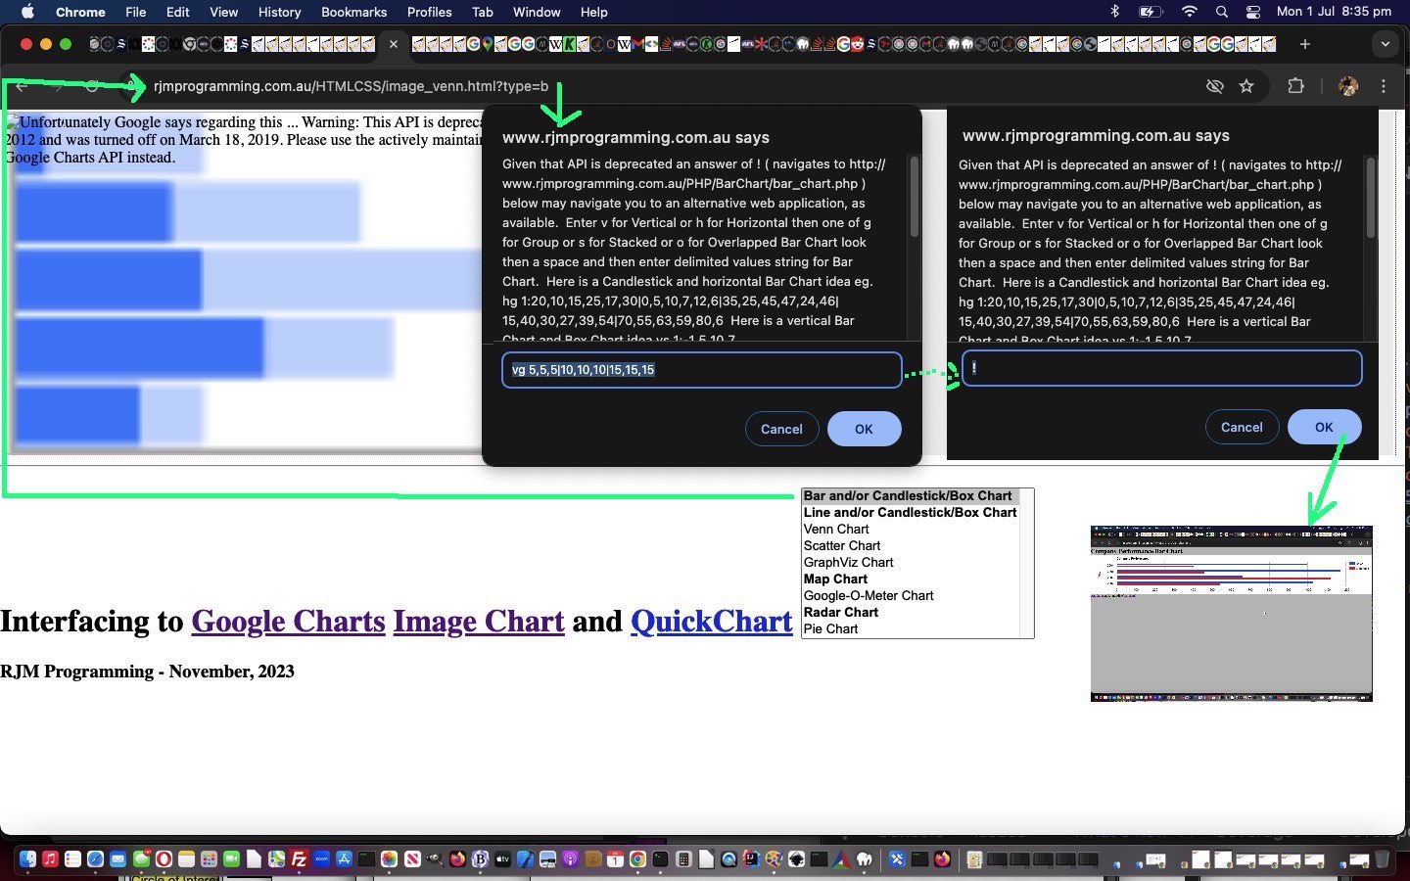Expand the tab search chevron

point(1385,44)
